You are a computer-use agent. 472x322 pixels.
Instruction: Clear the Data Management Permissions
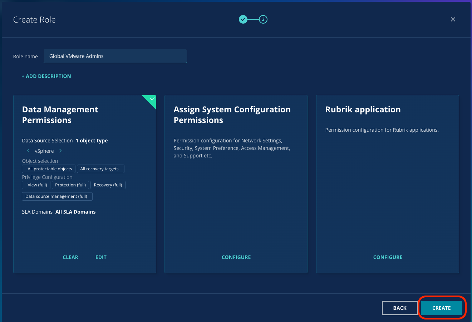coord(70,257)
